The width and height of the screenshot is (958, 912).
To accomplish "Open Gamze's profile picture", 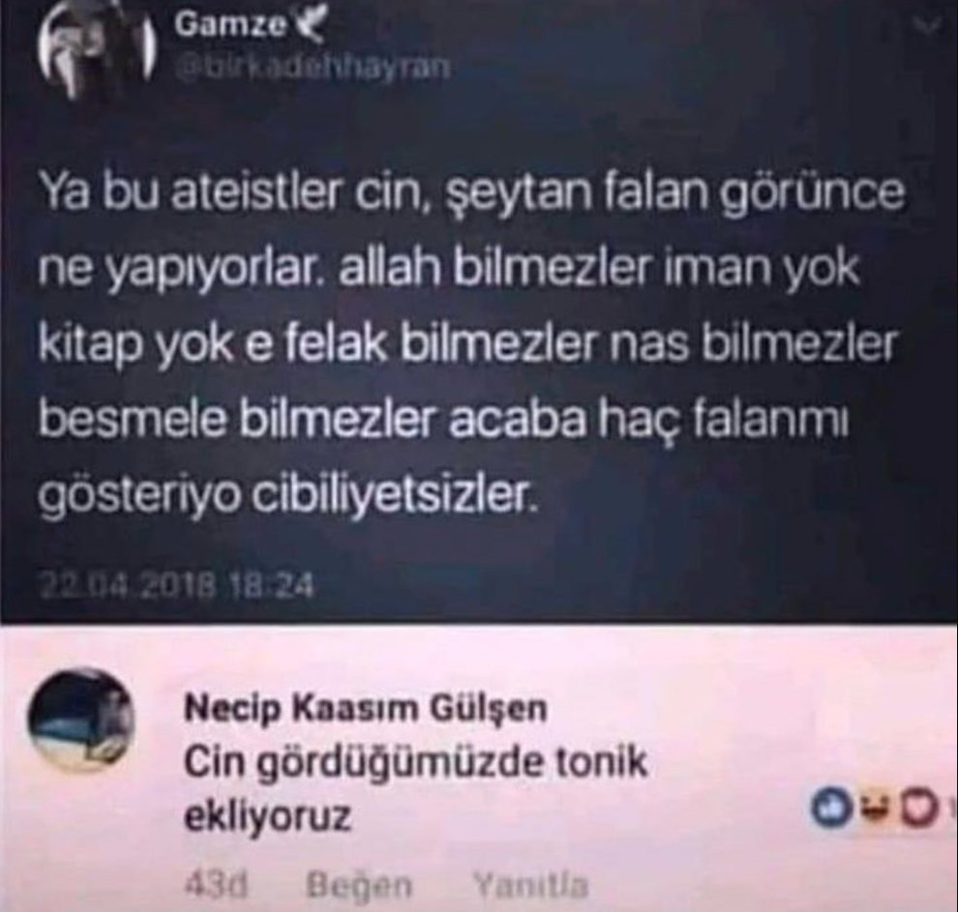I will point(94,50).
